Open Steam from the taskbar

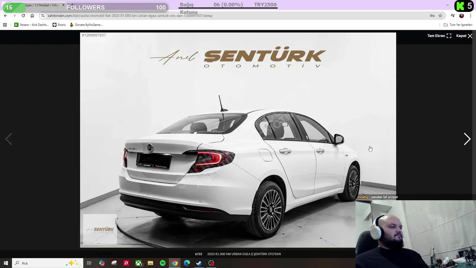click(199, 263)
